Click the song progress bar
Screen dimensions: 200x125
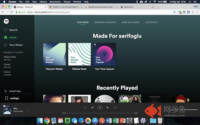click(x=100, y=113)
